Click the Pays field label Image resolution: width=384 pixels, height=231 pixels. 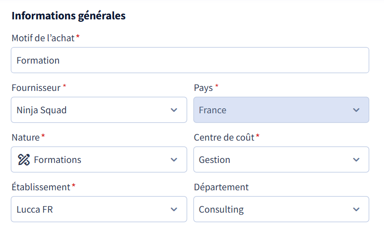pos(203,88)
